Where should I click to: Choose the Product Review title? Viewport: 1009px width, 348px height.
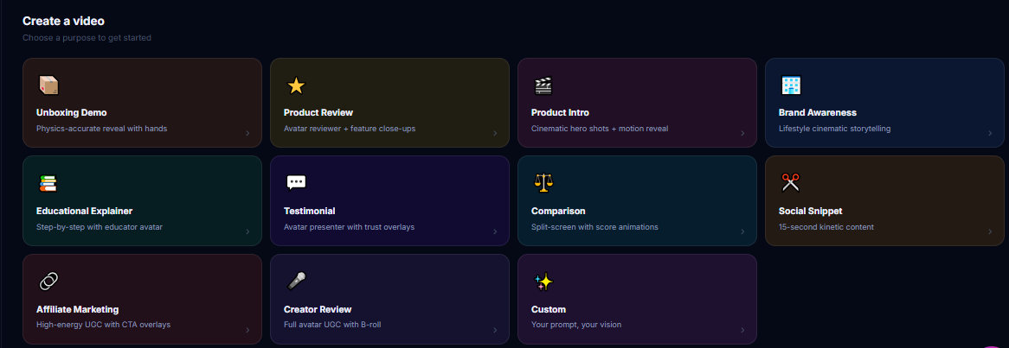coord(318,112)
